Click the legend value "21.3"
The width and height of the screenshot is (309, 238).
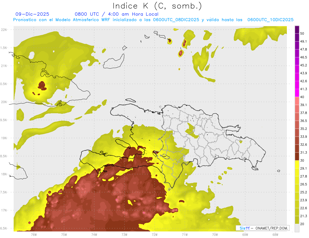(304, 216)
